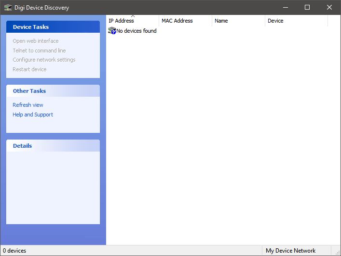Refresh view of discovered devices
The image size is (341, 256).
coord(28,105)
